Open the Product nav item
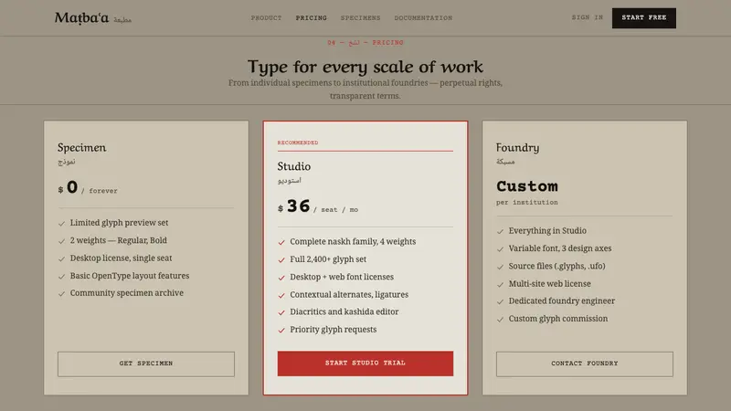This screenshot has width=731, height=411. [x=266, y=17]
